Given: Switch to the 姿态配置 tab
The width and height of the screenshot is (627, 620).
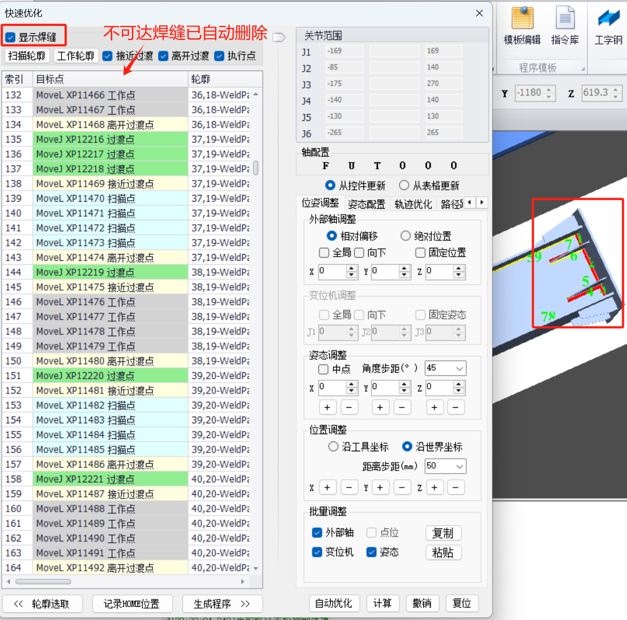Looking at the screenshot, I should (x=367, y=204).
